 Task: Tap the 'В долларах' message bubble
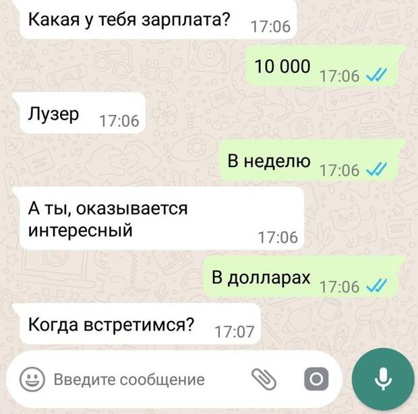coord(303,277)
